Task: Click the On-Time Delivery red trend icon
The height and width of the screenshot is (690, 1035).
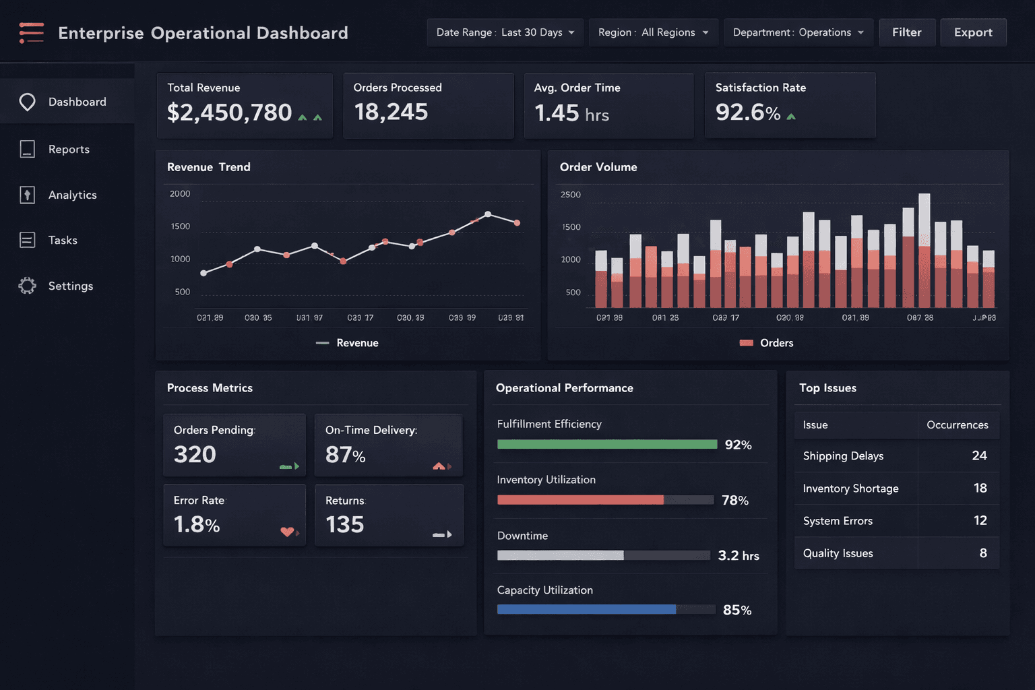Action: point(442,466)
